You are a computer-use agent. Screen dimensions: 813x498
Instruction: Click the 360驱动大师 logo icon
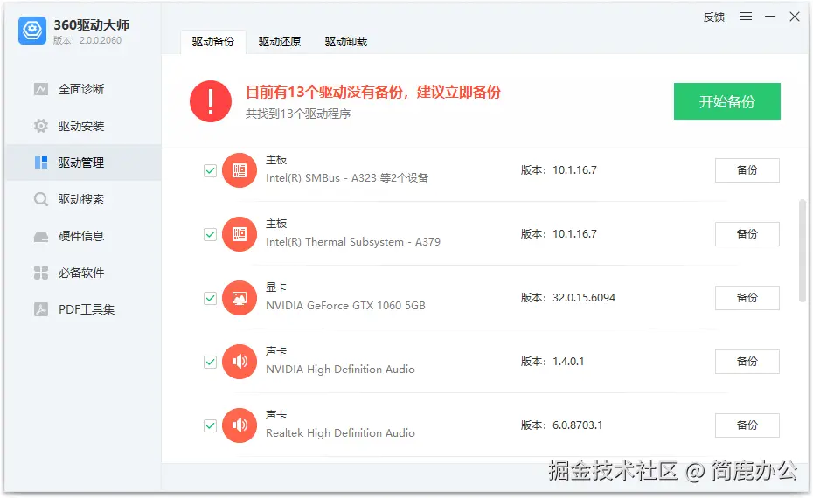(32, 31)
